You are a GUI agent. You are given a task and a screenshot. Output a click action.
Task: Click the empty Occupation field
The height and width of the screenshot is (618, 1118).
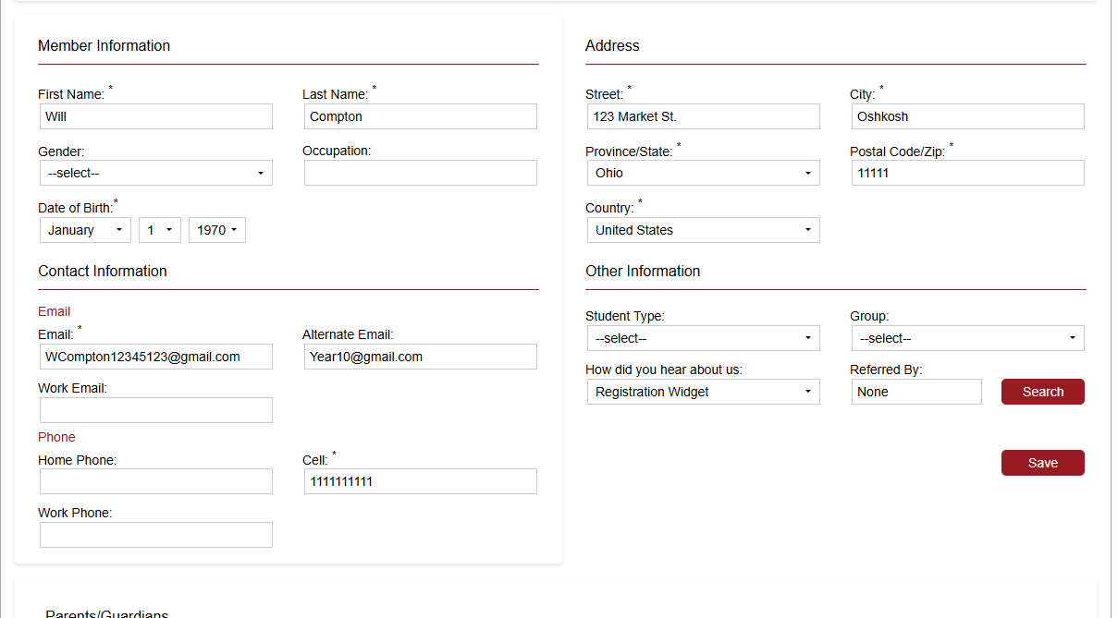(x=420, y=173)
